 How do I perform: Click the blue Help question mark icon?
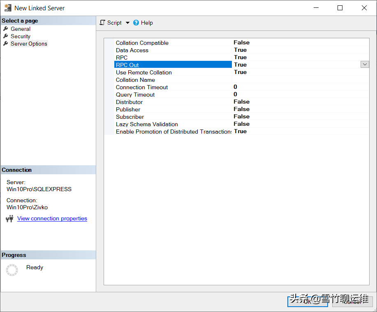tap(136, 23)
